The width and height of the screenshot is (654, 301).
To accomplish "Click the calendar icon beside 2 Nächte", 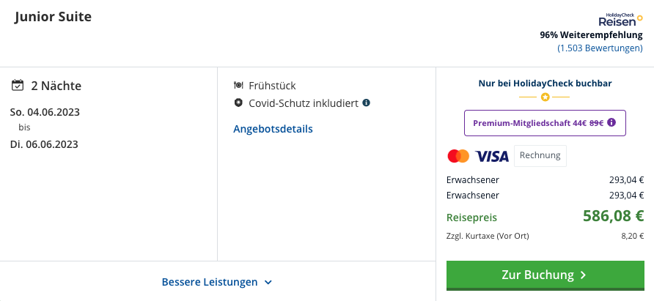I will point(18,86).
